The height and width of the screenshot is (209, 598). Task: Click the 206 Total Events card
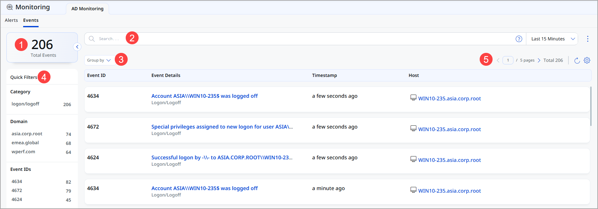[x=42, y=47]
